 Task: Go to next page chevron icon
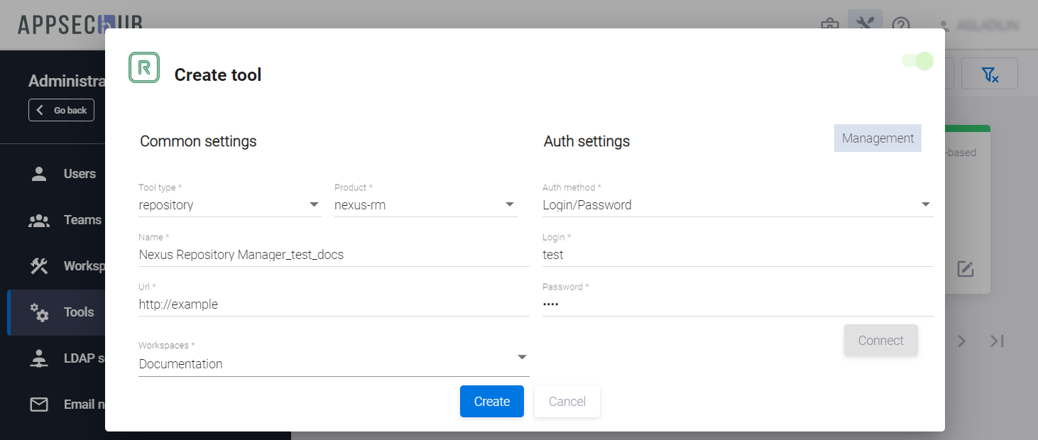pyautogui.click(x=962, y=341)
